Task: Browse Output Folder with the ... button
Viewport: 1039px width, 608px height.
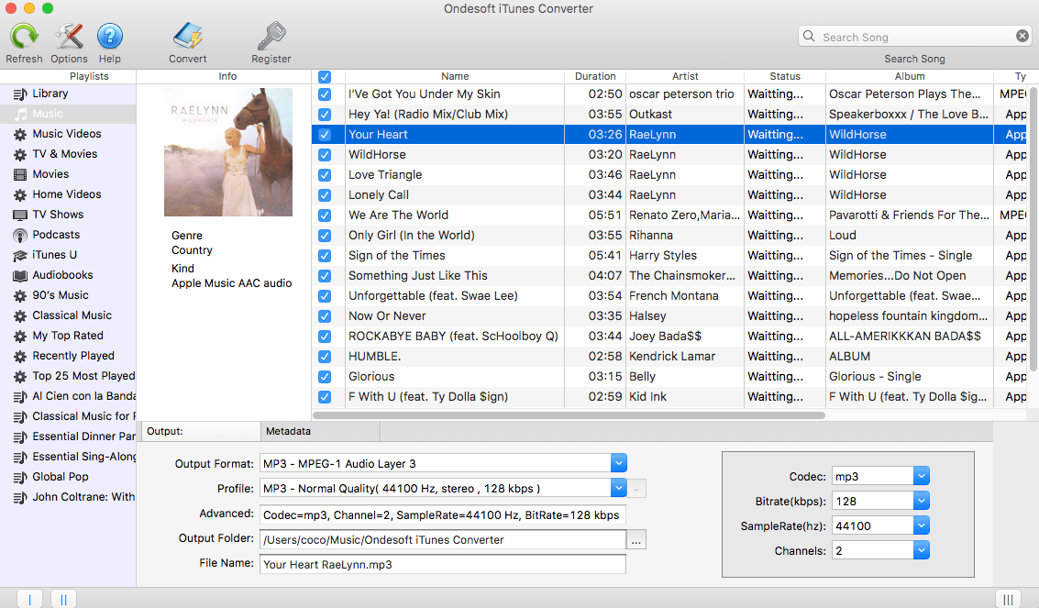Action: tap(636, 539)
